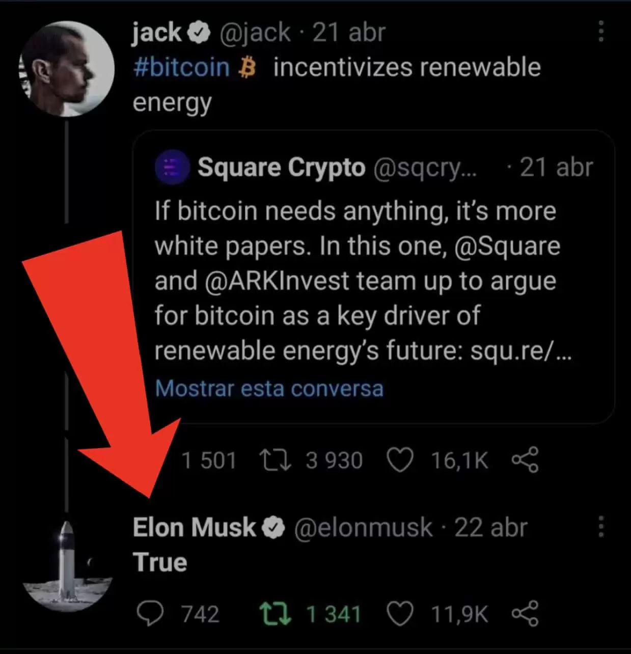Viewport: 631px width, 654px height.
Task: Tap the Elon Musk display name
Action: [x=194, y=528]
